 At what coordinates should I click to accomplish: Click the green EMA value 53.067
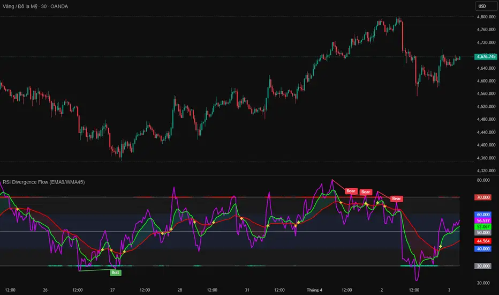pyautogui.click(x=483, y=227)
